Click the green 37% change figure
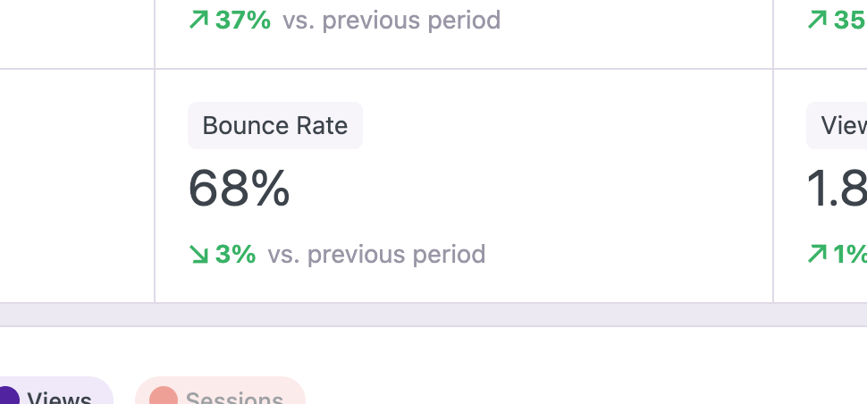The height and width of the screenshot is (404, 867). (243, 20)
